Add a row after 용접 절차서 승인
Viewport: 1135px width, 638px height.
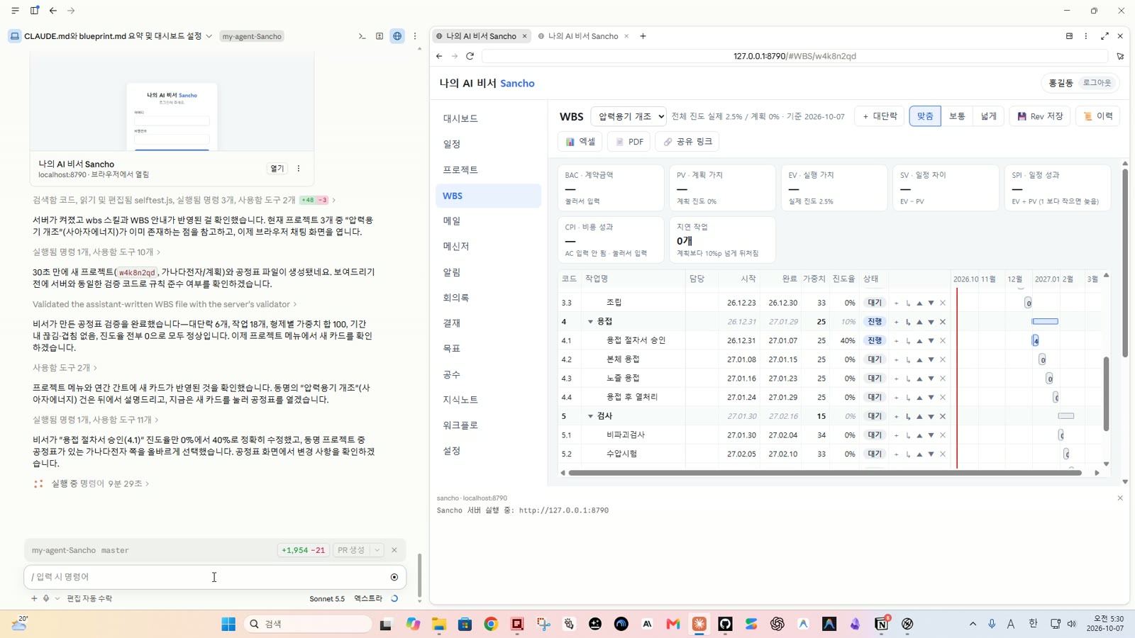[x=896, y=341]
